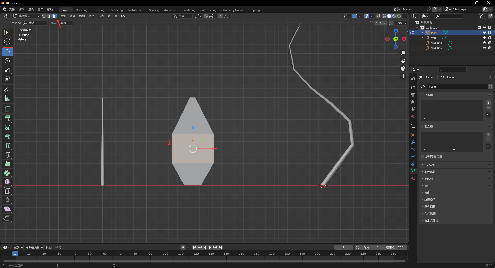The height and width of the screenshot is (268, 495).
Task: Select the Smooth vertices tool
Action: [x=7, y=182]
